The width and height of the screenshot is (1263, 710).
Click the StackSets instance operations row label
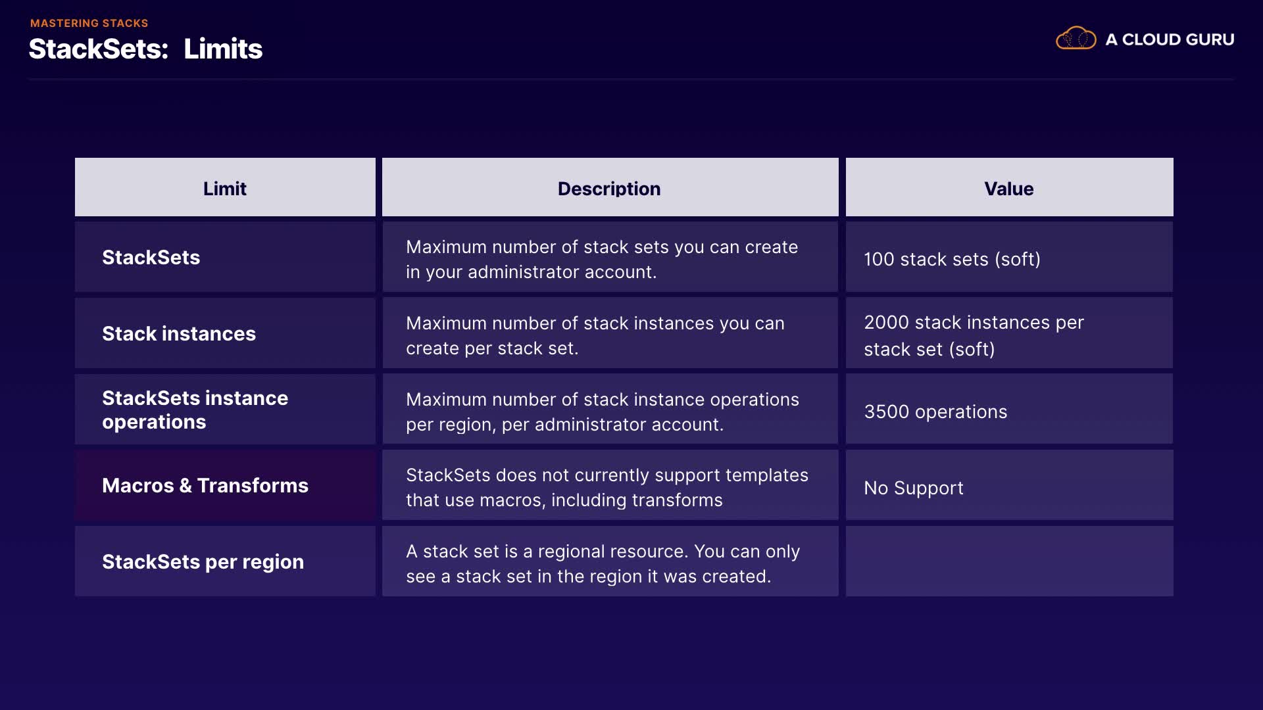195,410
